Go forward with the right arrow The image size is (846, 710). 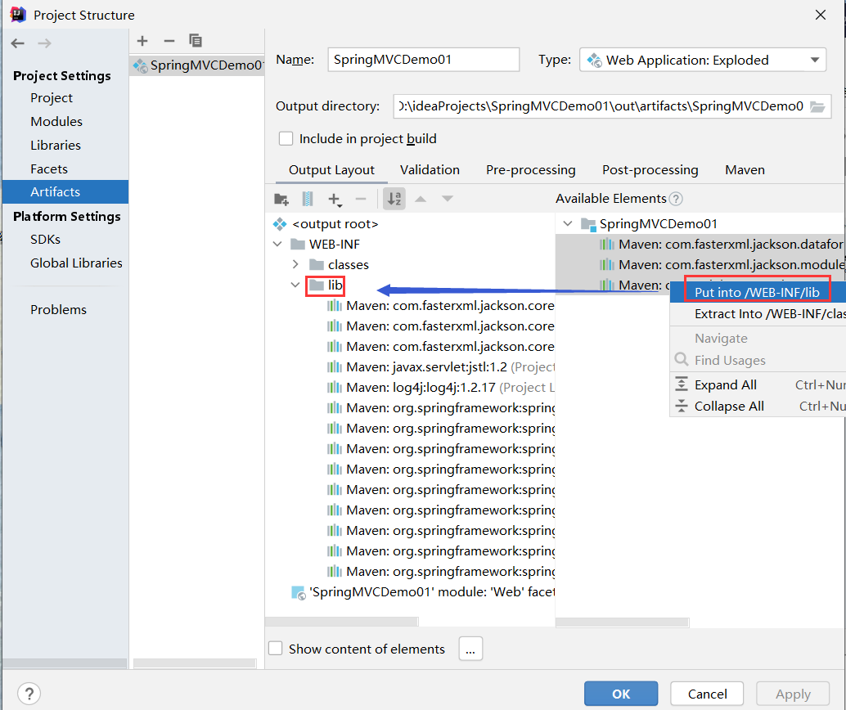pos(45,43)
